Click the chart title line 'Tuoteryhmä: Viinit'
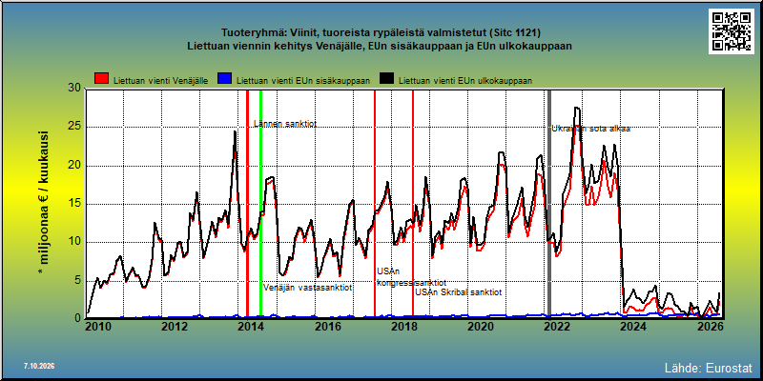The height and width of the screenshot is (381, 763). (x=381, y=33)
